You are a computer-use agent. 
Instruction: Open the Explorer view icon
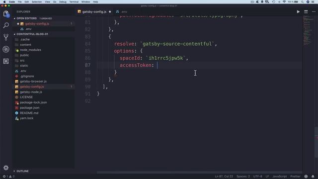click(6, 14)
